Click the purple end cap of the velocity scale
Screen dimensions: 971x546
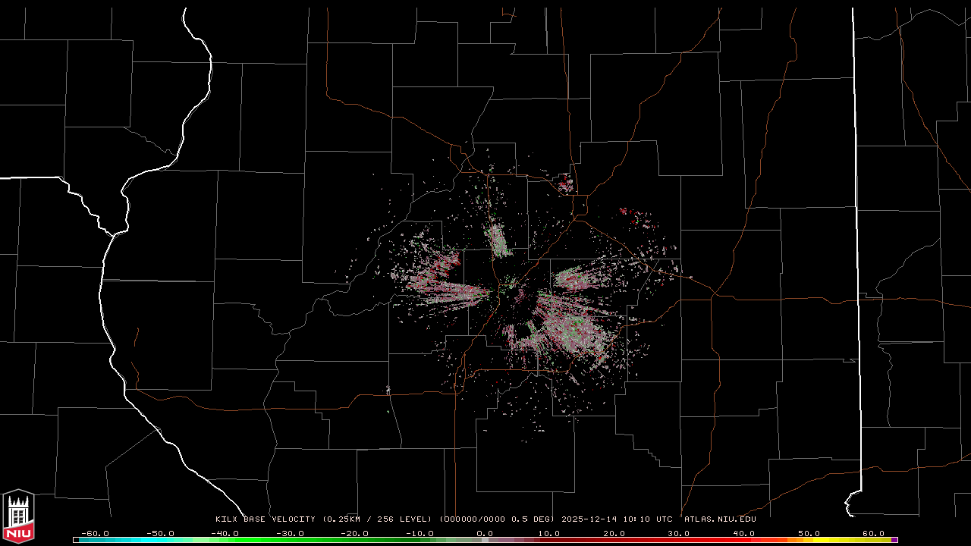[895, 540]
